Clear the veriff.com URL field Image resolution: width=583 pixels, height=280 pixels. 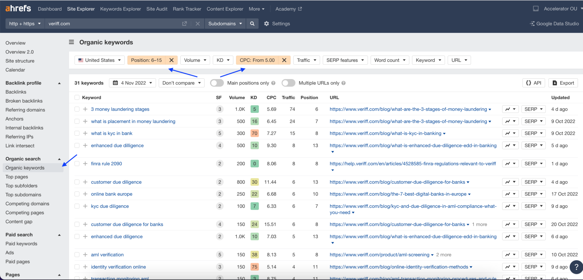click(x=198, y=24)
